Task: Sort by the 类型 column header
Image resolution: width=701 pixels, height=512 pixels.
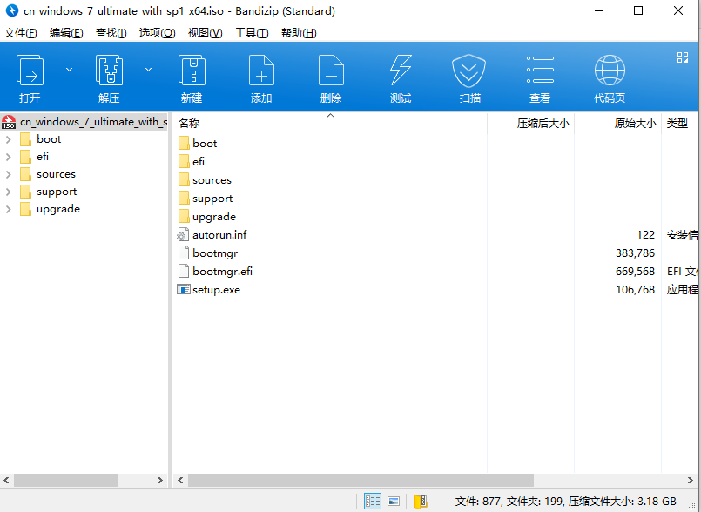Action: click(680, 123)
